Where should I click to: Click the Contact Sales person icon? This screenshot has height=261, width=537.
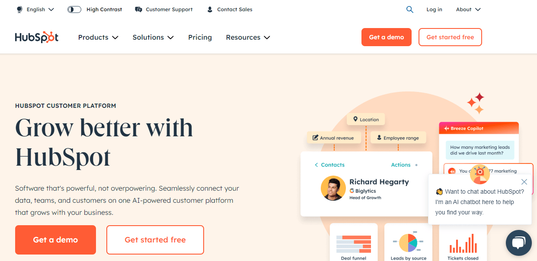[x=210, y=9]
